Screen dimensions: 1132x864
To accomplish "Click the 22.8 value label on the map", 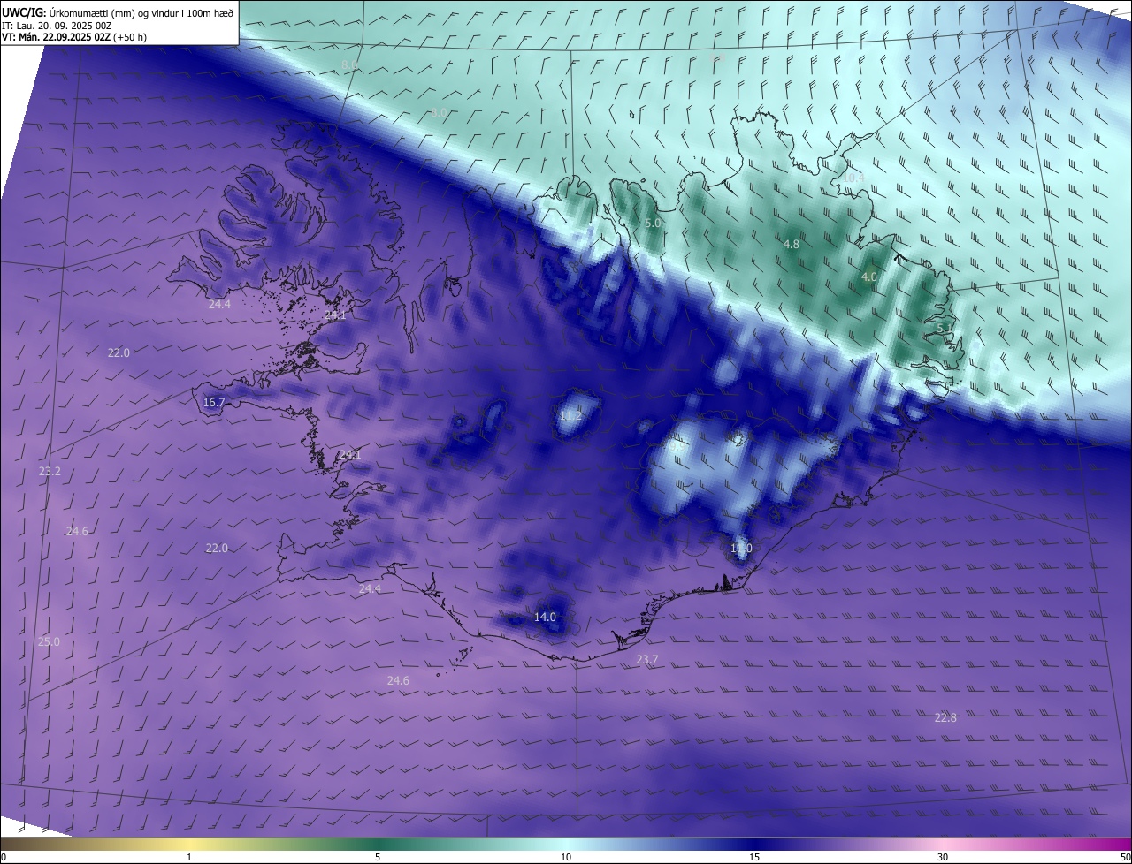I will pos(945,717).
